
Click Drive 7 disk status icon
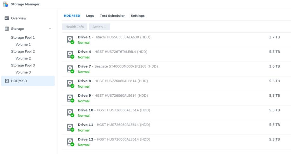click(70, 69)
